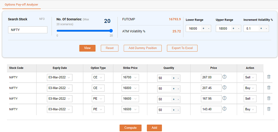Open option type dropdown for 16500 row

(x=98, y=109)
